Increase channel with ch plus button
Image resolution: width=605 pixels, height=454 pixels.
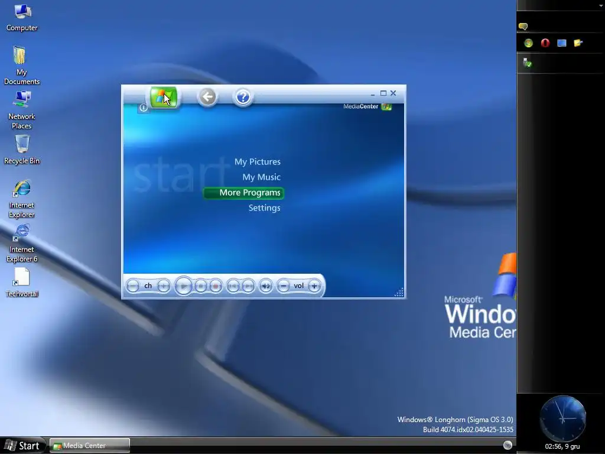pyautogui.click(x=163, y=286)
